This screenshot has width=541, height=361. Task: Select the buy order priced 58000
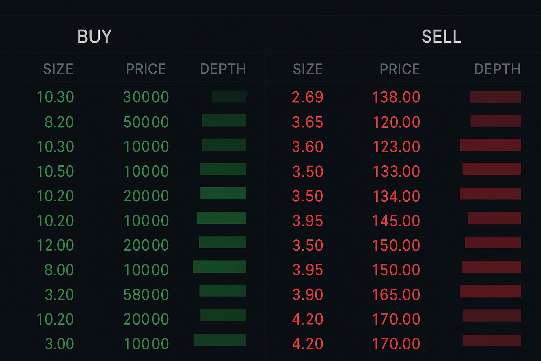[146, 294]
